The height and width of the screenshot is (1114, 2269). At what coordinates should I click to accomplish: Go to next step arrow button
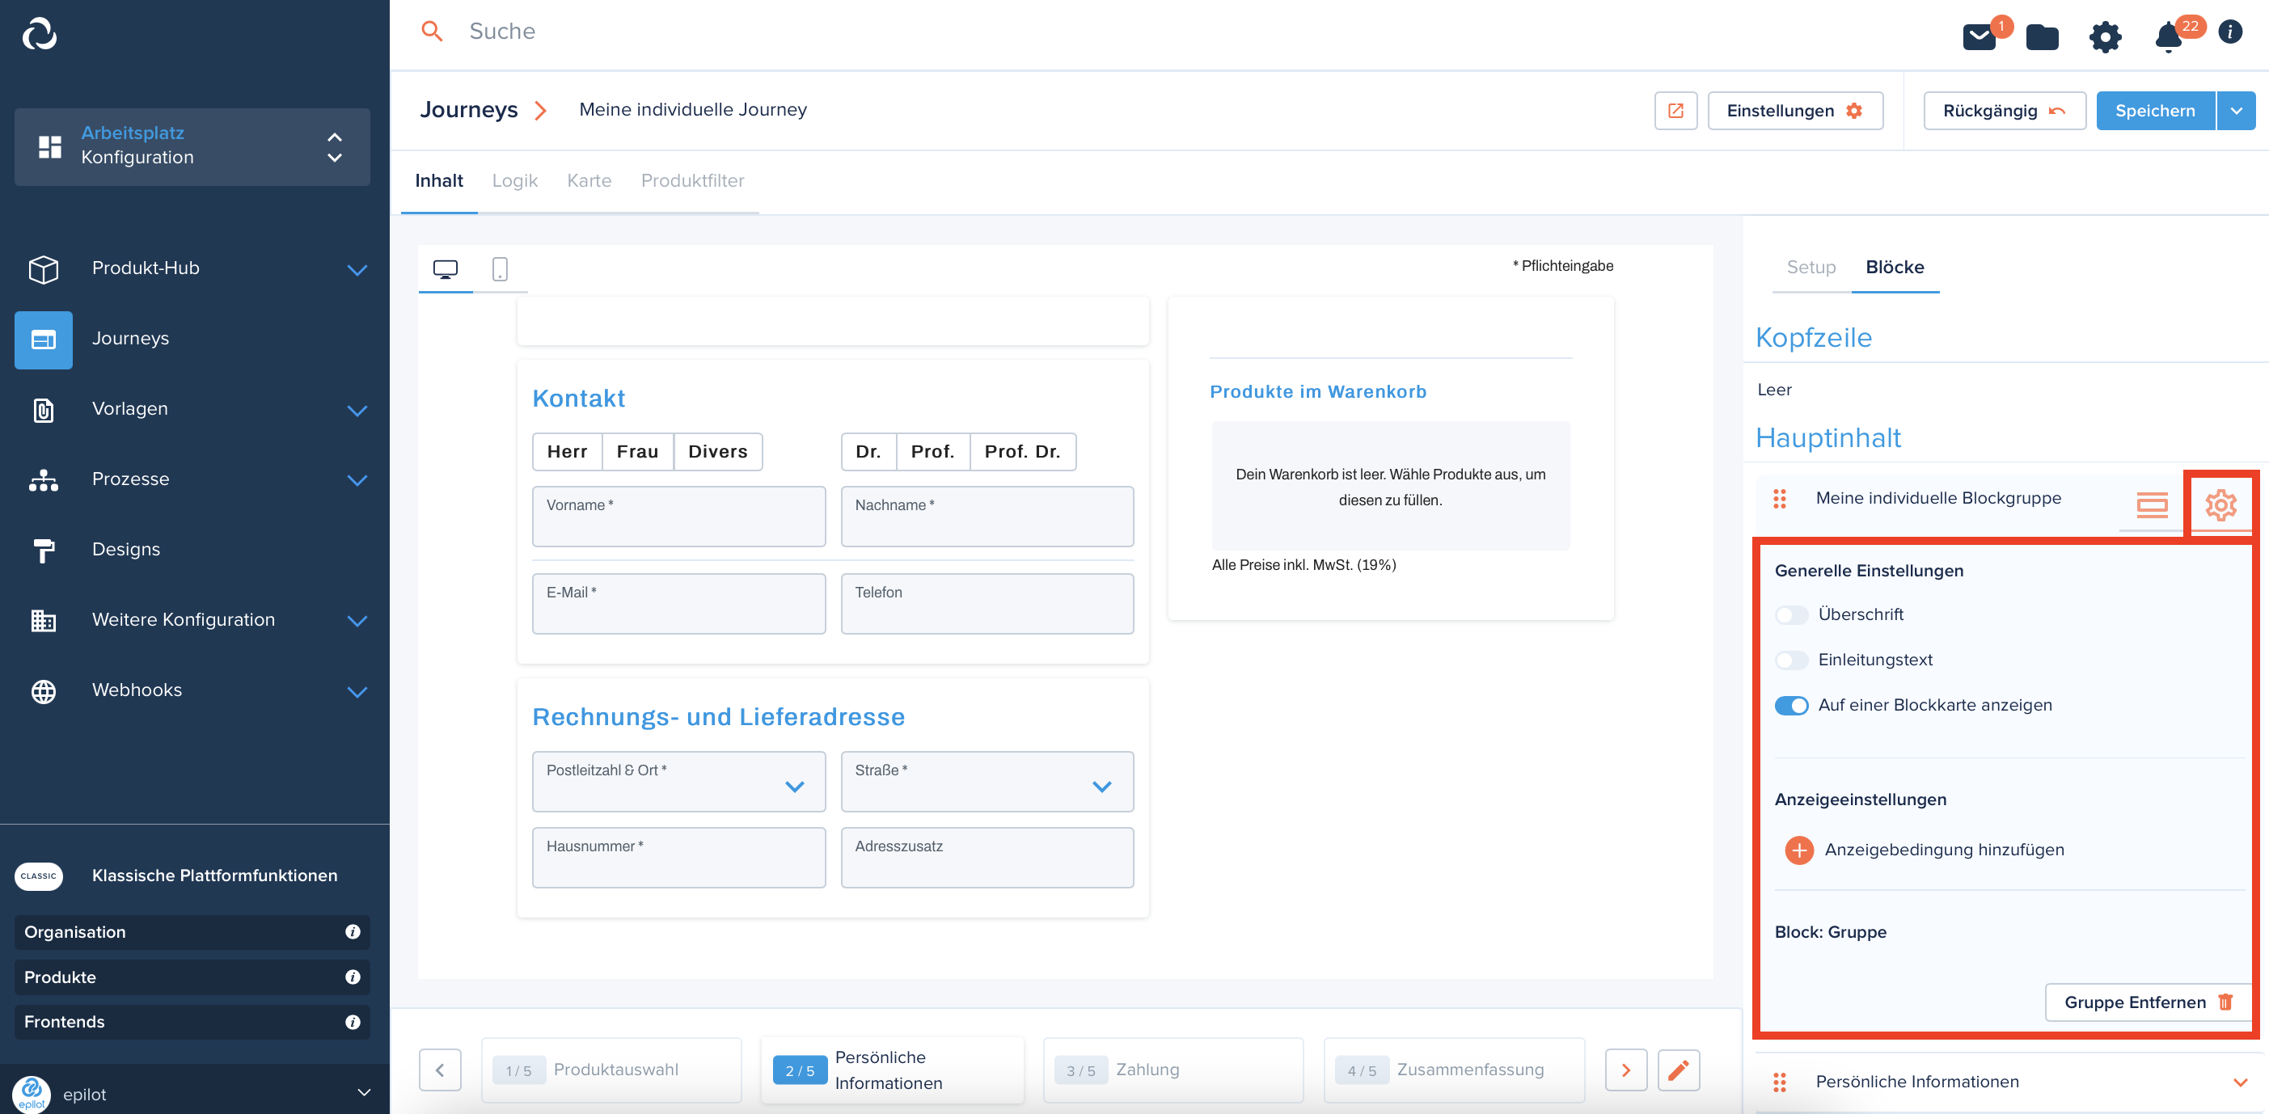(1625, 1070)
